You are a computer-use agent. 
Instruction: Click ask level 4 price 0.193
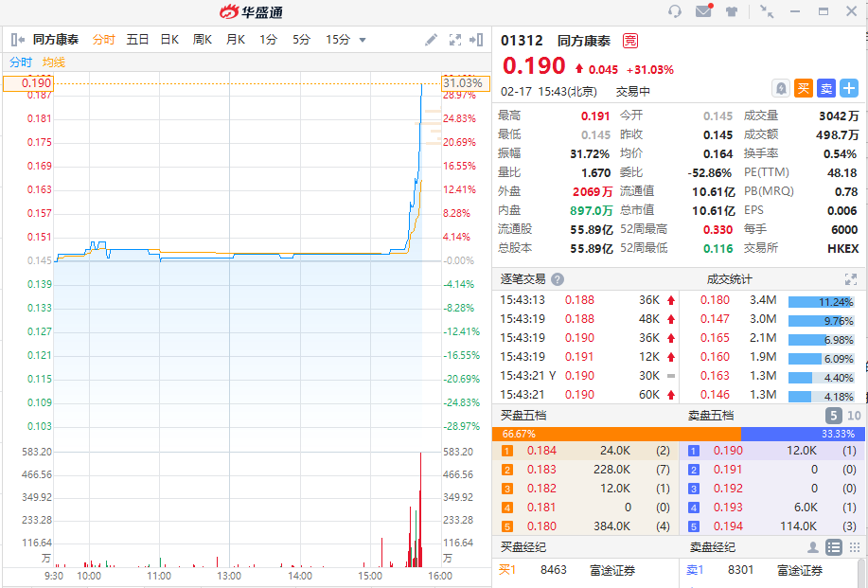(728, 508)
